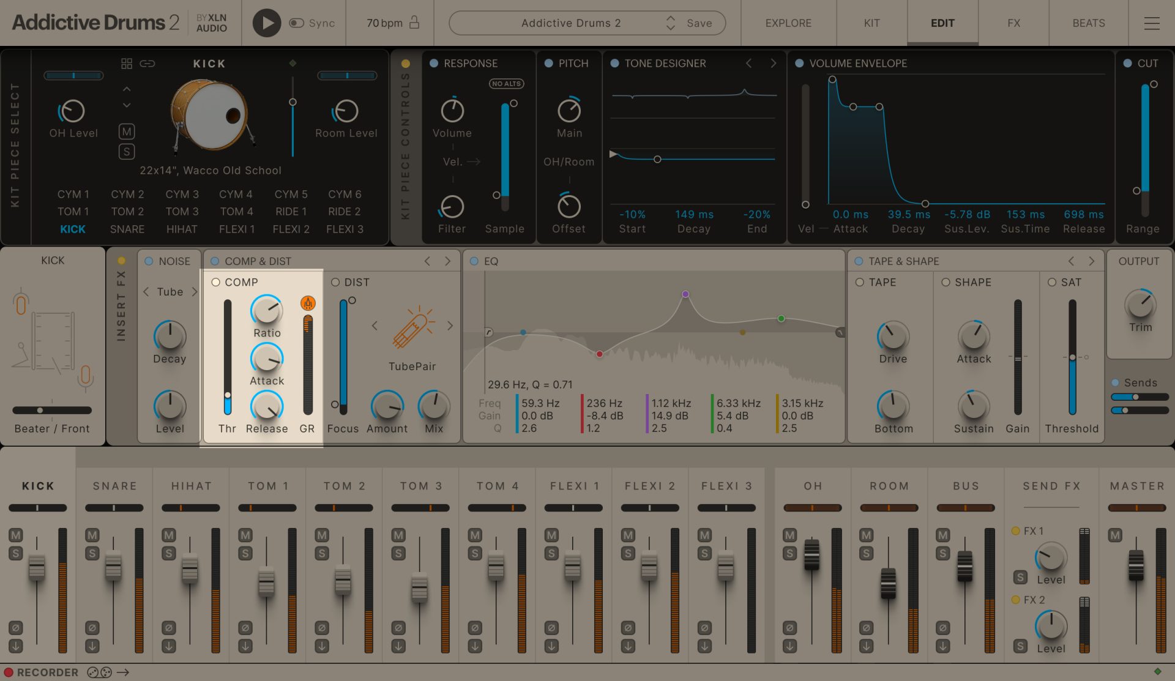Click the red 236 Hz EQ node
1175x681 pixels.
coord(600,354)
